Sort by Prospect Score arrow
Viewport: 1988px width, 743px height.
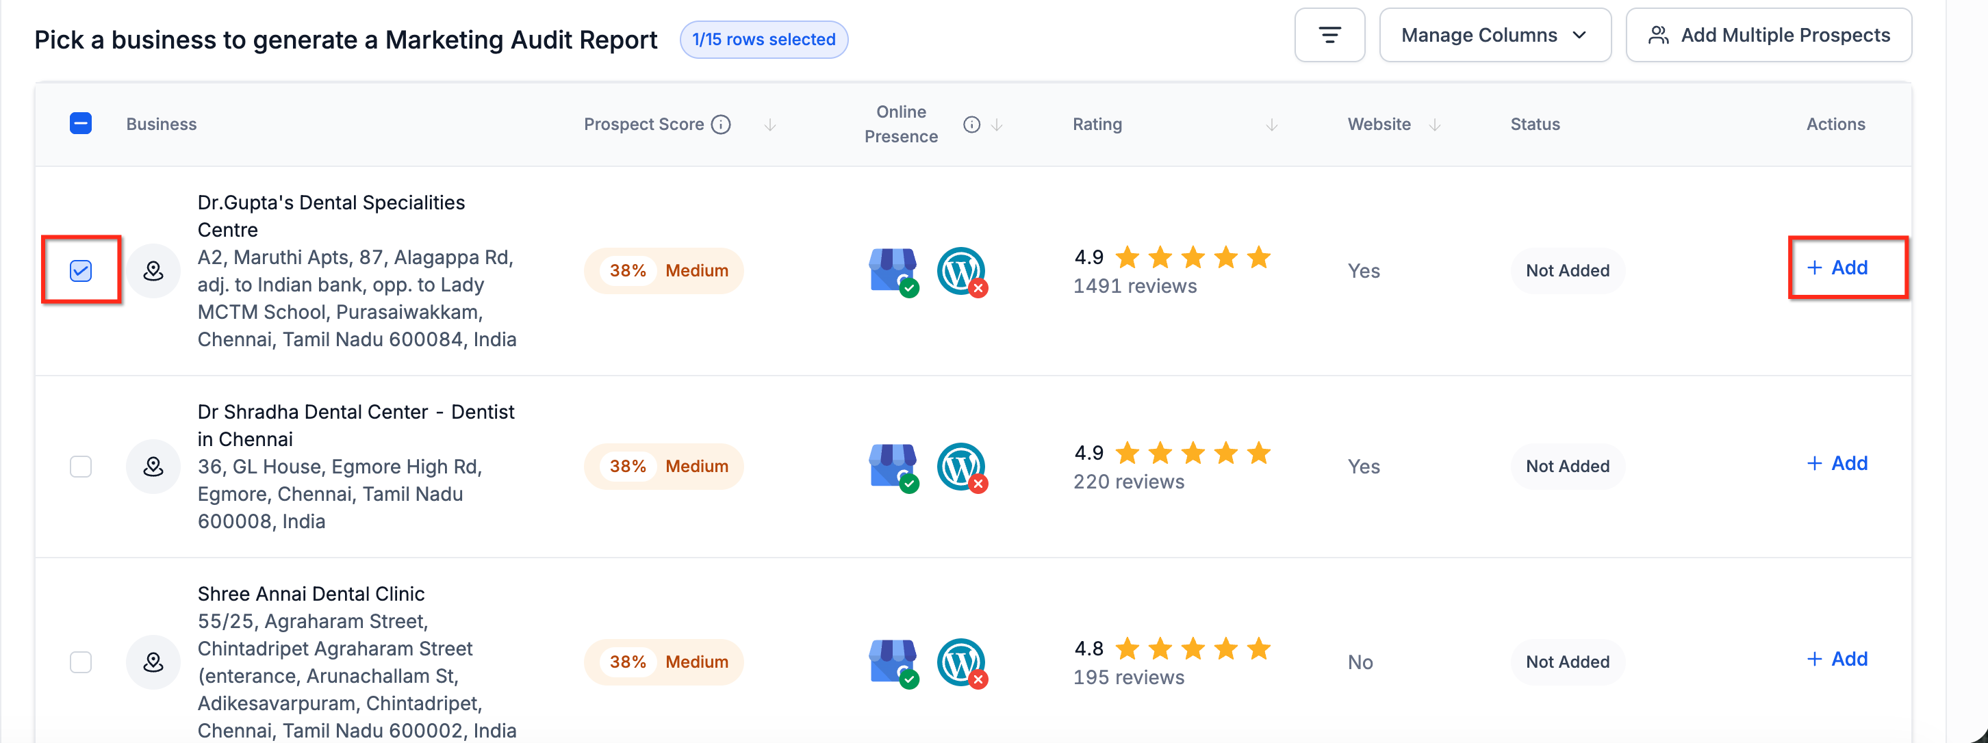(x=769, y=125)
